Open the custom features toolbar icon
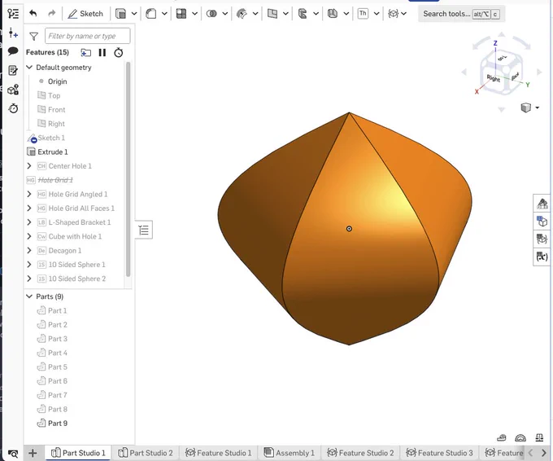 click(x=394, y=14)
